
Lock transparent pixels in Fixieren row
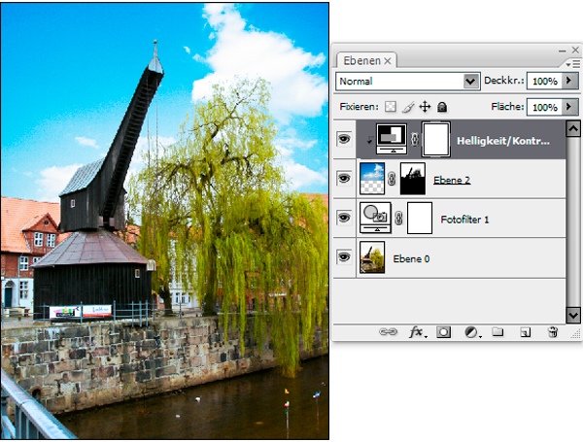coord(391,107)
